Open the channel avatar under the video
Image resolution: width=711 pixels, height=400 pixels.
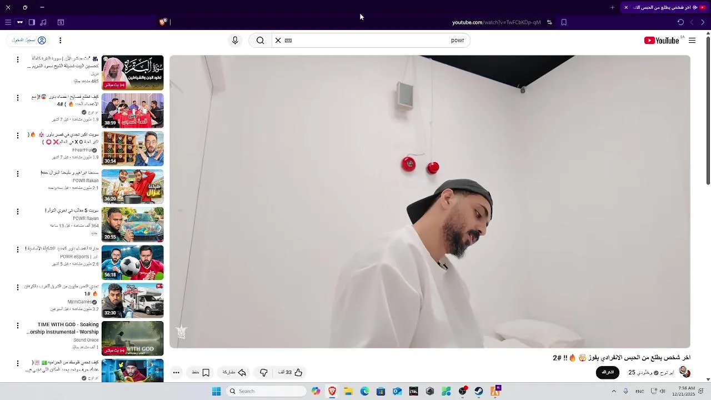[684, 372]
